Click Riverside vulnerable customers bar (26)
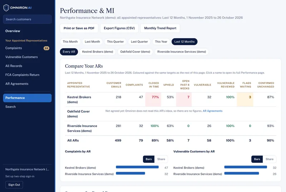This screenshot has height=192, width=286. point(242,173)
